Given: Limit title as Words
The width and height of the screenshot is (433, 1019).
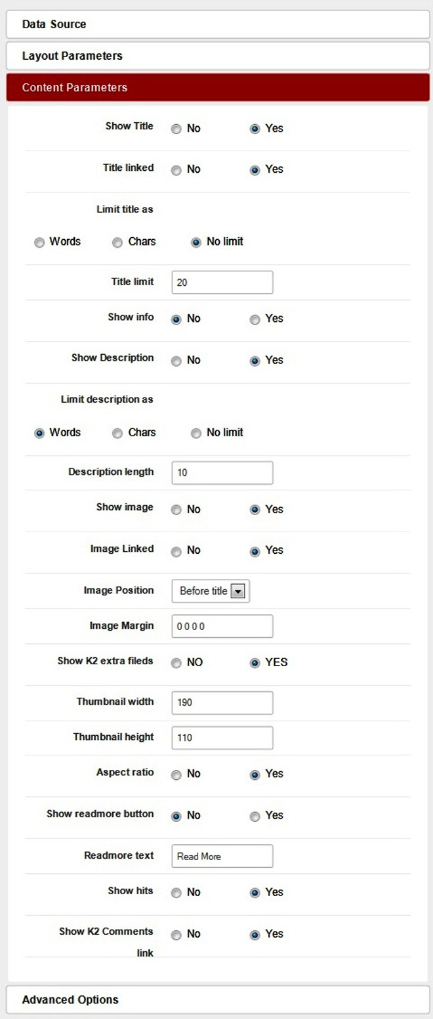Looking at the screenshot, I should coord(39,242).
